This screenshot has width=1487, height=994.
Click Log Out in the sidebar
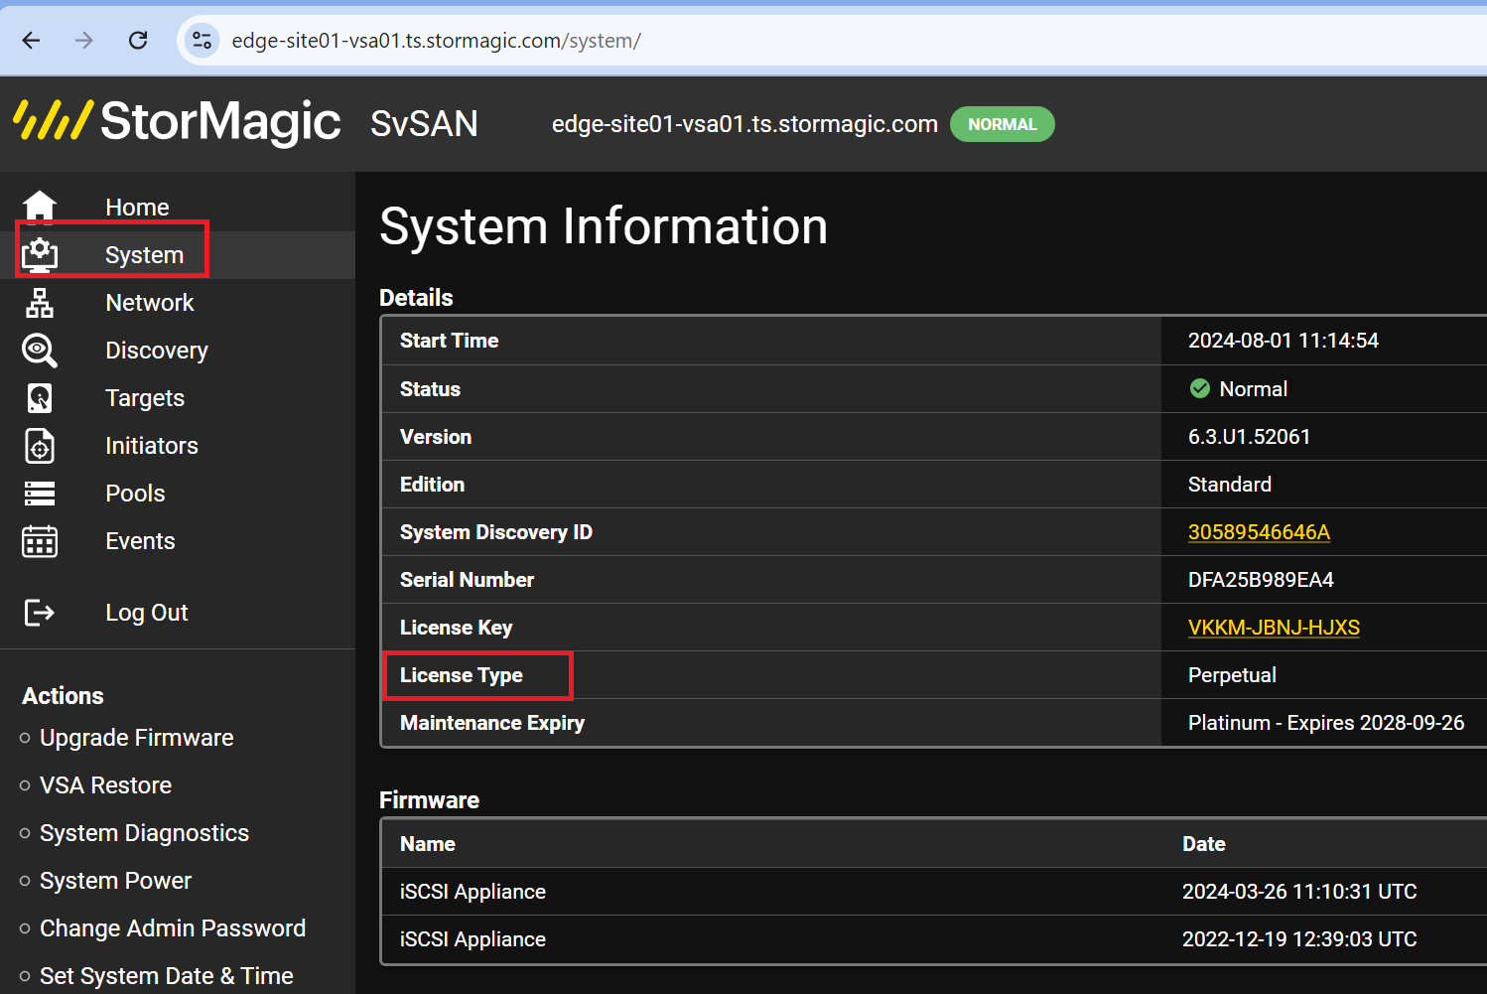147,613
